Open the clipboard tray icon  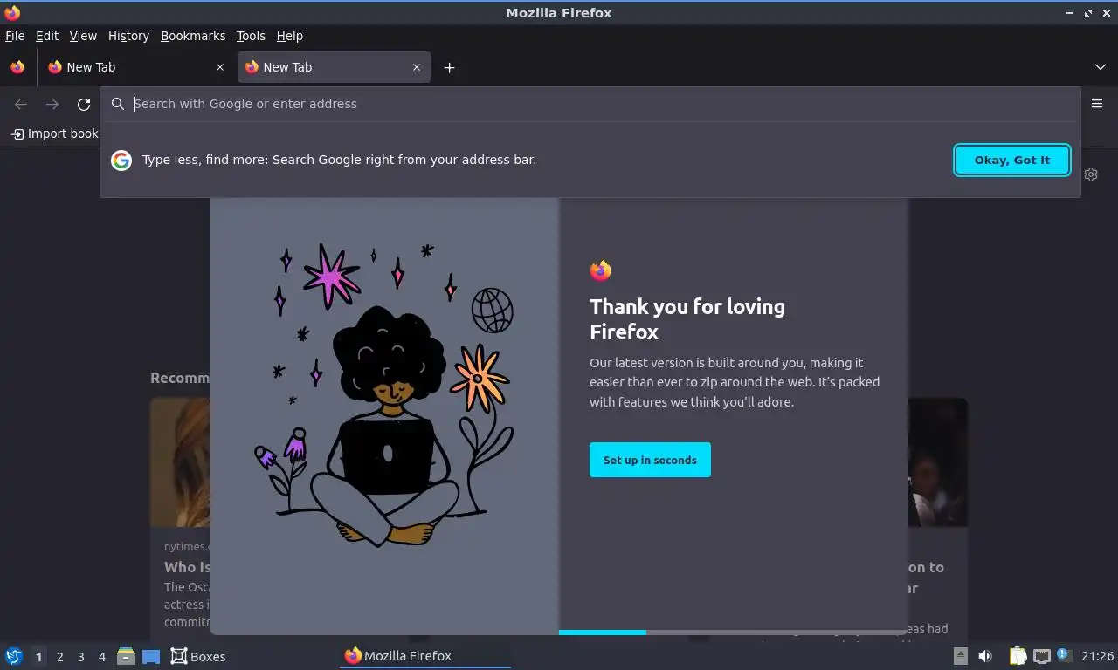(1018, 656)
